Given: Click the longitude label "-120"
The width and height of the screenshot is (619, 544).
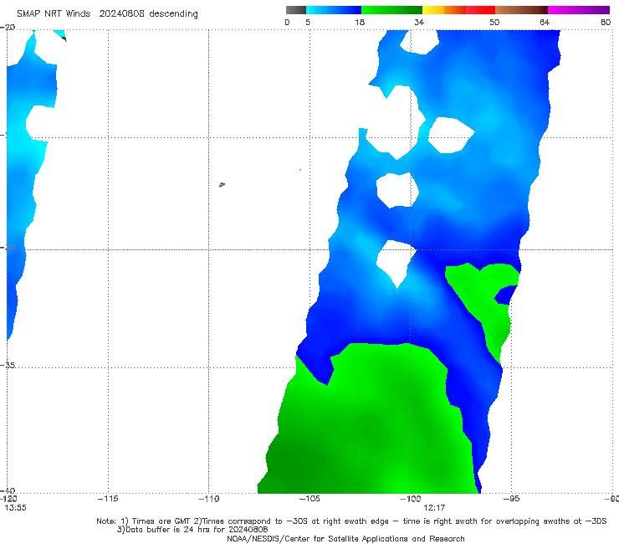Looking at the screenshot, I should coord(8,499).
